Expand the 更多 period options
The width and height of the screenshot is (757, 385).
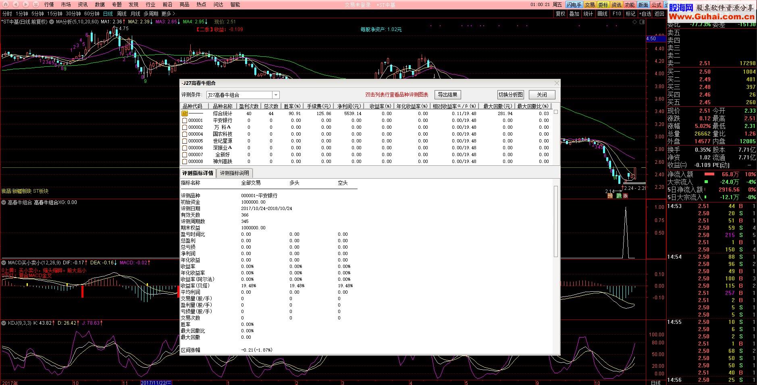pos(168,14)
